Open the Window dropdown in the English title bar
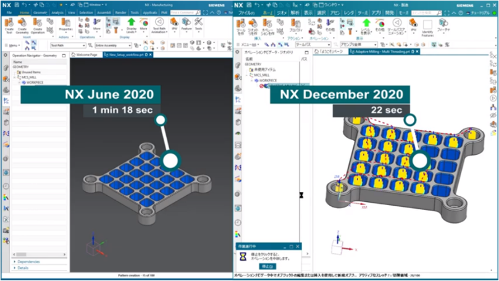The width and height of the screenshot is (499, 281). (x=95, y=5)
